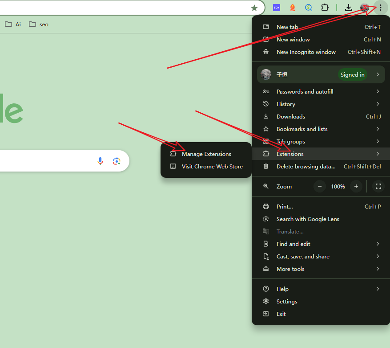Start voice search with the microphone icon
The image size is (390, 348).
coord(100,161)
